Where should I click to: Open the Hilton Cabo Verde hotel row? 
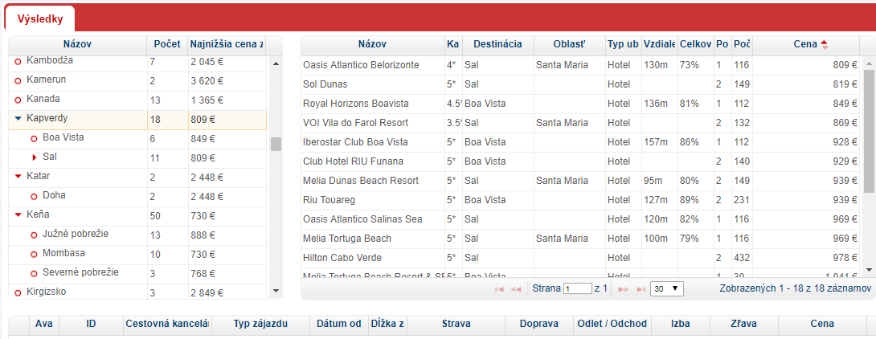pos(582,258)
